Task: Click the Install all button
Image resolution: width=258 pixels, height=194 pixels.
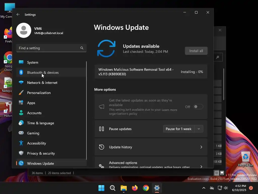Action: (x=196, y=51)
